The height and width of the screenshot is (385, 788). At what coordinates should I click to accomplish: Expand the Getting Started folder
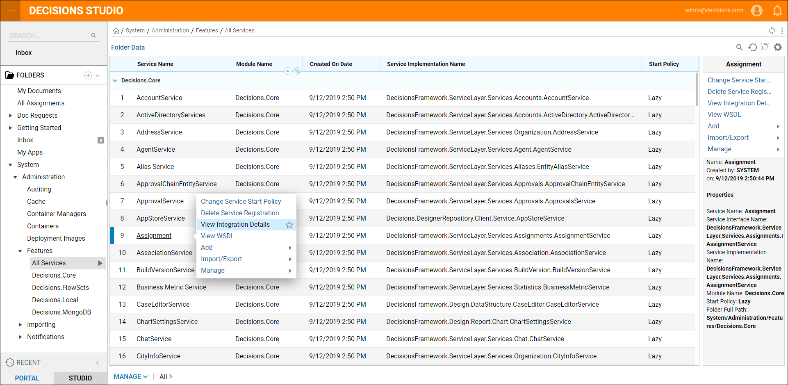(10, 128)
